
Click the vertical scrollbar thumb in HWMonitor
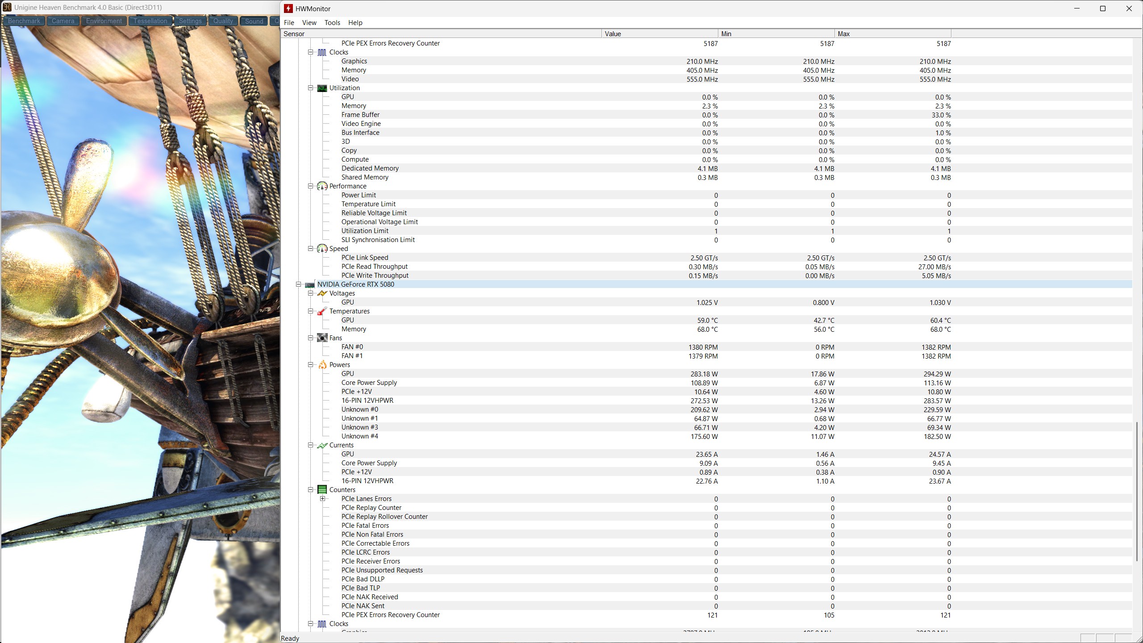[1137, 492]
